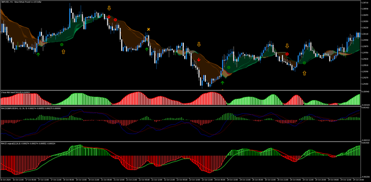Select the green up arrow at the chart's lowest bottom
The height and width of the screenshot is (182, 371).
(222, 82)
